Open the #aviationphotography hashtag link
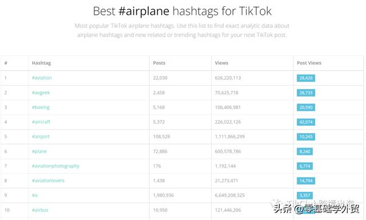This screenshot has width=366, height=220. pos(55,166)
